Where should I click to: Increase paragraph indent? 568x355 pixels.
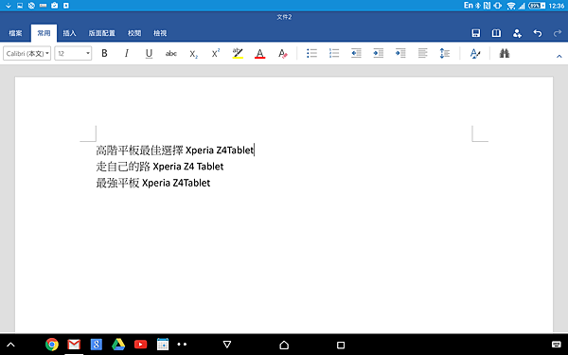click(x=378, y=53)
